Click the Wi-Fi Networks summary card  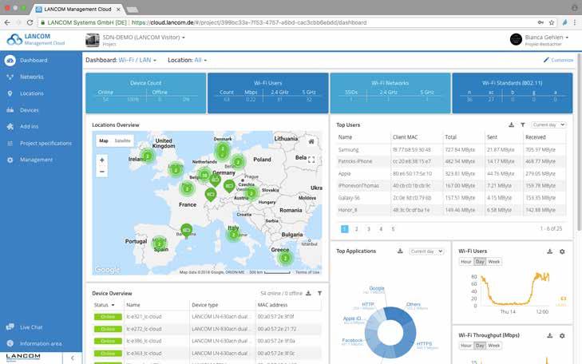pos(390,93)
